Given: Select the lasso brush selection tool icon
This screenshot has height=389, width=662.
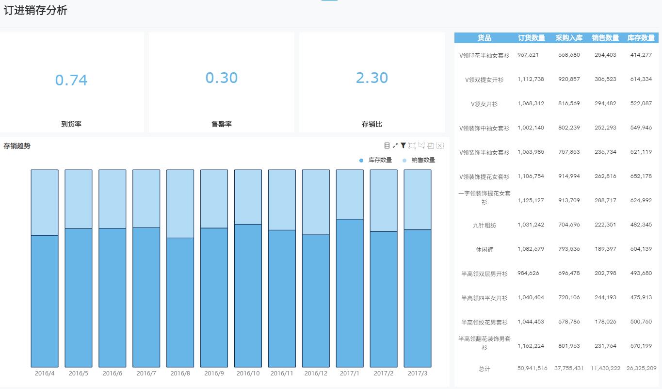Looking at the screenshot, I should coord(421,146).
